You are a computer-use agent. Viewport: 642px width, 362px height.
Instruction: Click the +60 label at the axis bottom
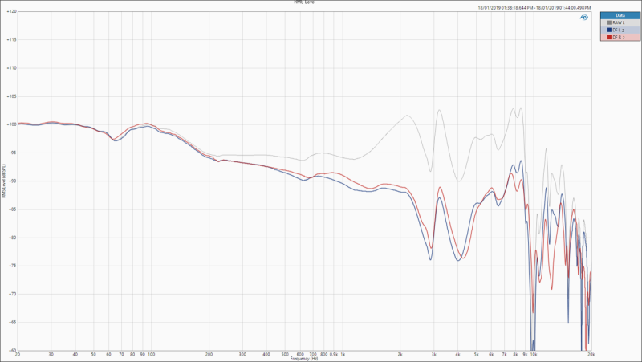click(11, 351)
